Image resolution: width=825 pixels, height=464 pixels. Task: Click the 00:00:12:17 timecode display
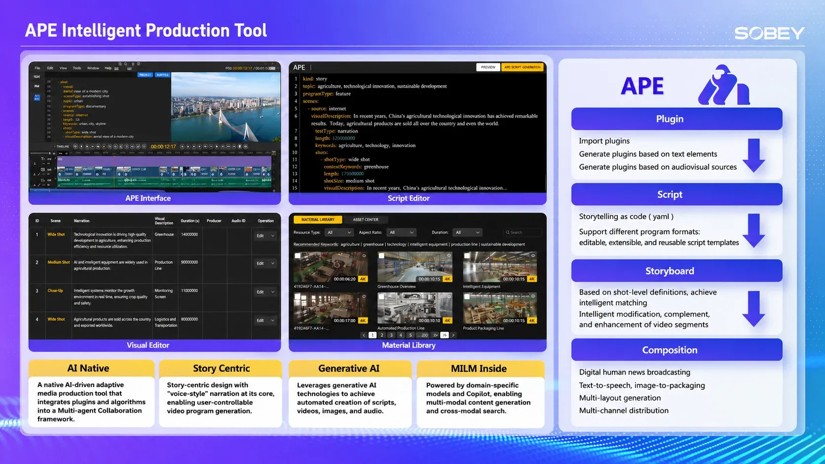click(163, 146)
